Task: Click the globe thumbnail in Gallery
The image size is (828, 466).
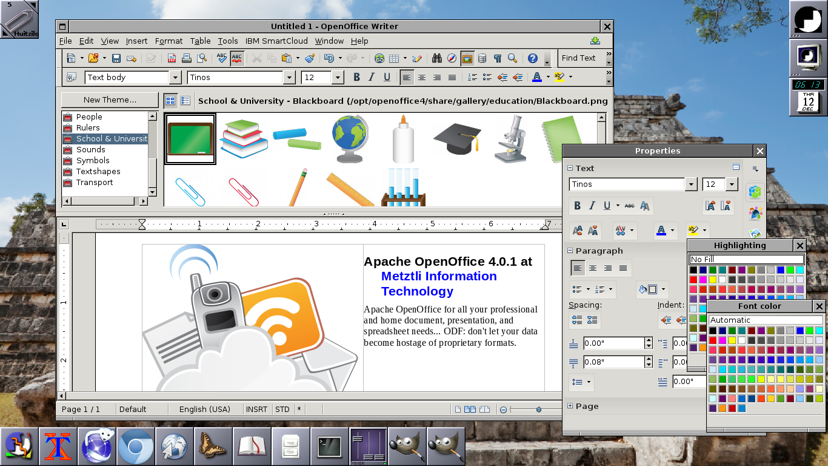Action: point(350,139)
